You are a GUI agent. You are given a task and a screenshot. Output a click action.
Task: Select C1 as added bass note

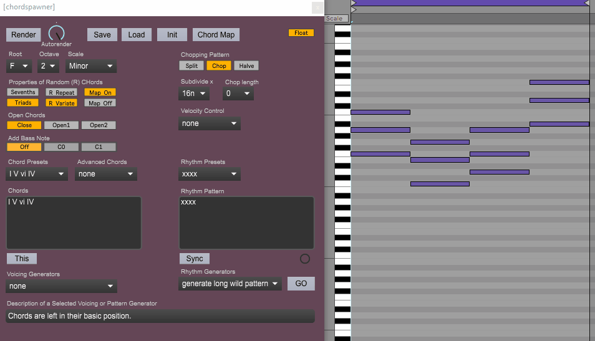point(99,146)
